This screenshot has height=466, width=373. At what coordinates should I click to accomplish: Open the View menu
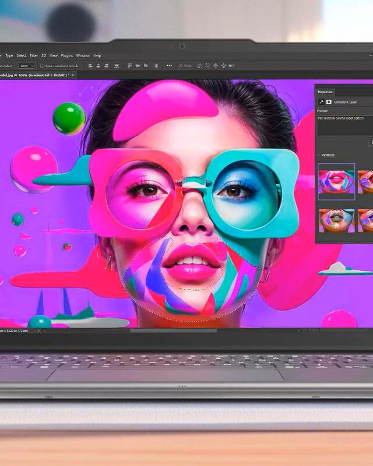click(x=54, y=55)
